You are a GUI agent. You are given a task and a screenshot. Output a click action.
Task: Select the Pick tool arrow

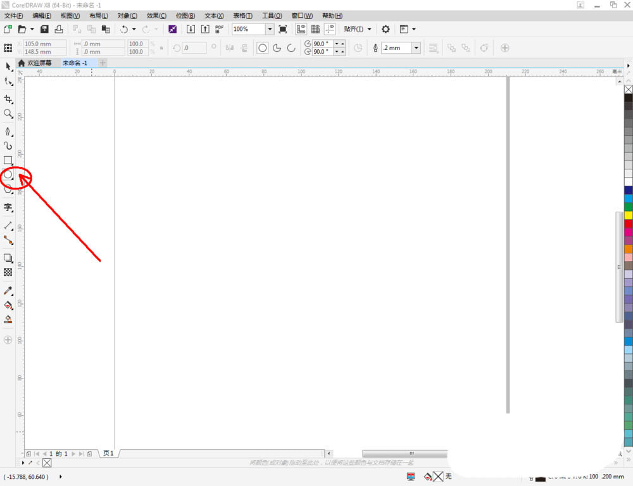pos(8,66)
